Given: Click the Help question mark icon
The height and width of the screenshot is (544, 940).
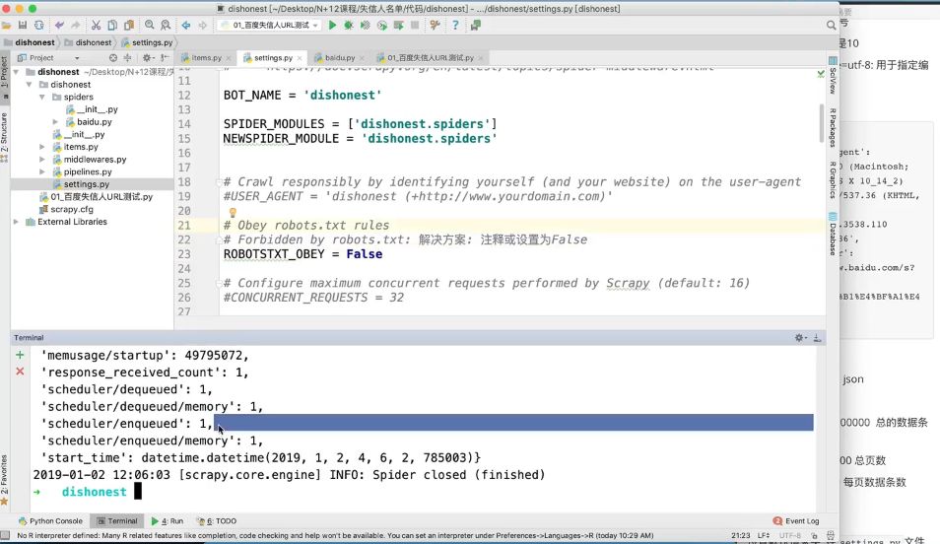Looking at the screenshot, I should (454, 25).
